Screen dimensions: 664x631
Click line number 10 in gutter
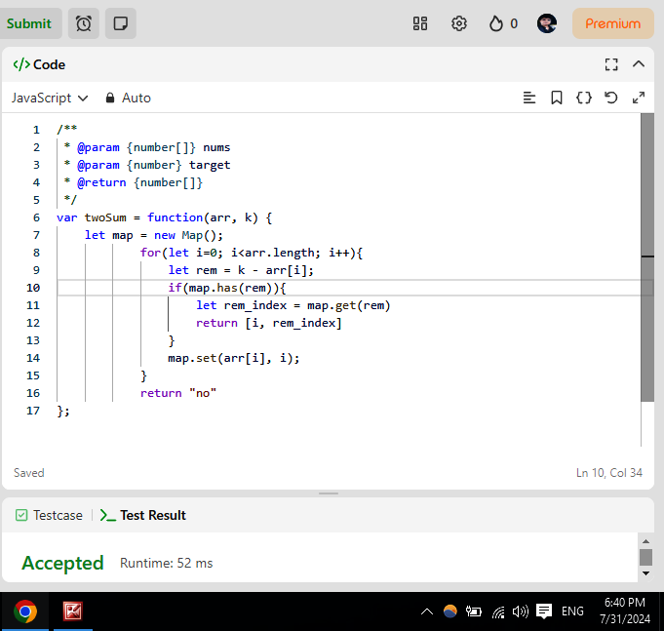click(x=33, y=288)
